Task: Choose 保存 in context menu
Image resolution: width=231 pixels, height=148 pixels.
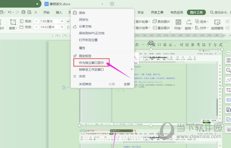Action: [x=102, y=13]
